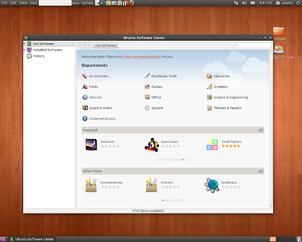Screen dimensions: 302x242
Task: Select the filled What's New page dot
Action: [x=163, y=200]
